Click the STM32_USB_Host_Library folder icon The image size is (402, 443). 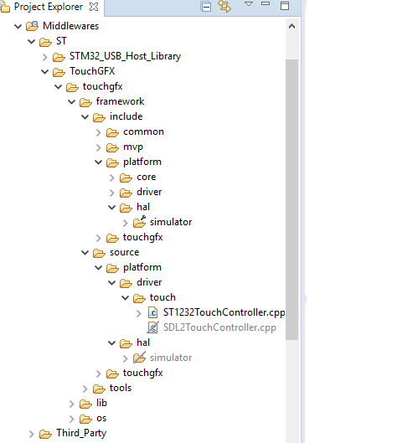[x=59, y=57]
